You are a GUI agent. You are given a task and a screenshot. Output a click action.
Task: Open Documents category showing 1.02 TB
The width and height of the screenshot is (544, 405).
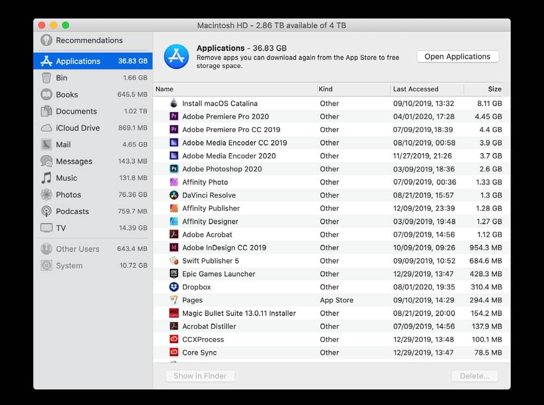pyautogui.click(x=93, y=111)
